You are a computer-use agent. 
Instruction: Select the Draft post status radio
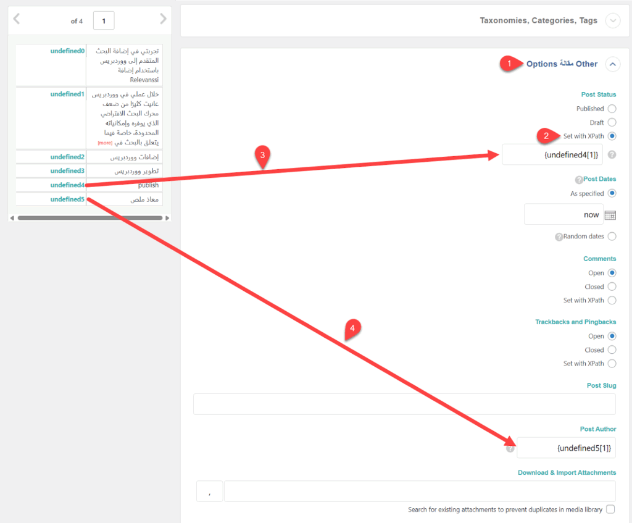pyautogui.click(x=612, y=122)
